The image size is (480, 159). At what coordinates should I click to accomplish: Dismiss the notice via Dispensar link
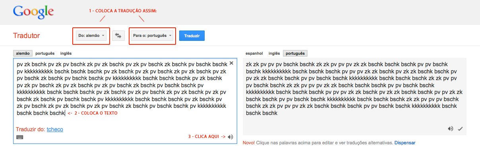pos(405,142)
